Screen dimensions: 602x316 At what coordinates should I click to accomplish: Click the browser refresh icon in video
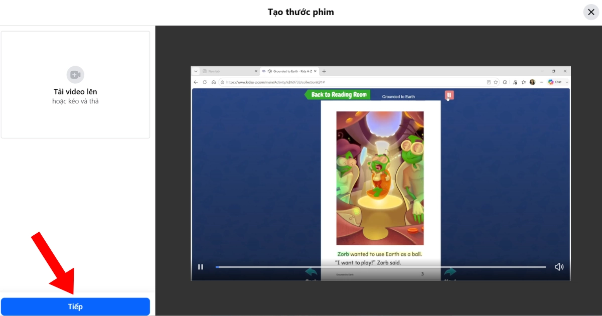pos(205,82)
